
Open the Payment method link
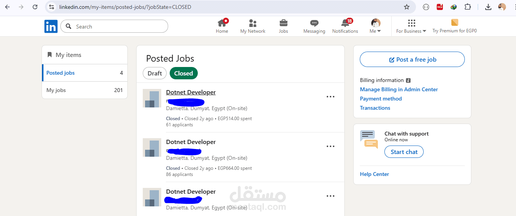[381, 99]
